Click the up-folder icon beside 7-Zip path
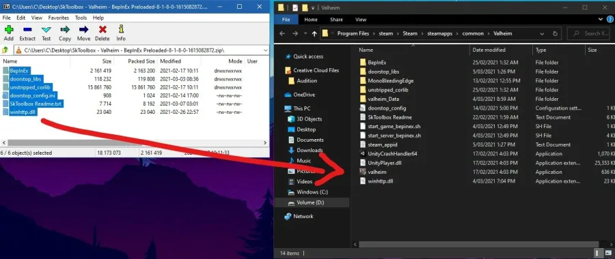Screen dimensions: 615x259 click(x=5, y=50)
